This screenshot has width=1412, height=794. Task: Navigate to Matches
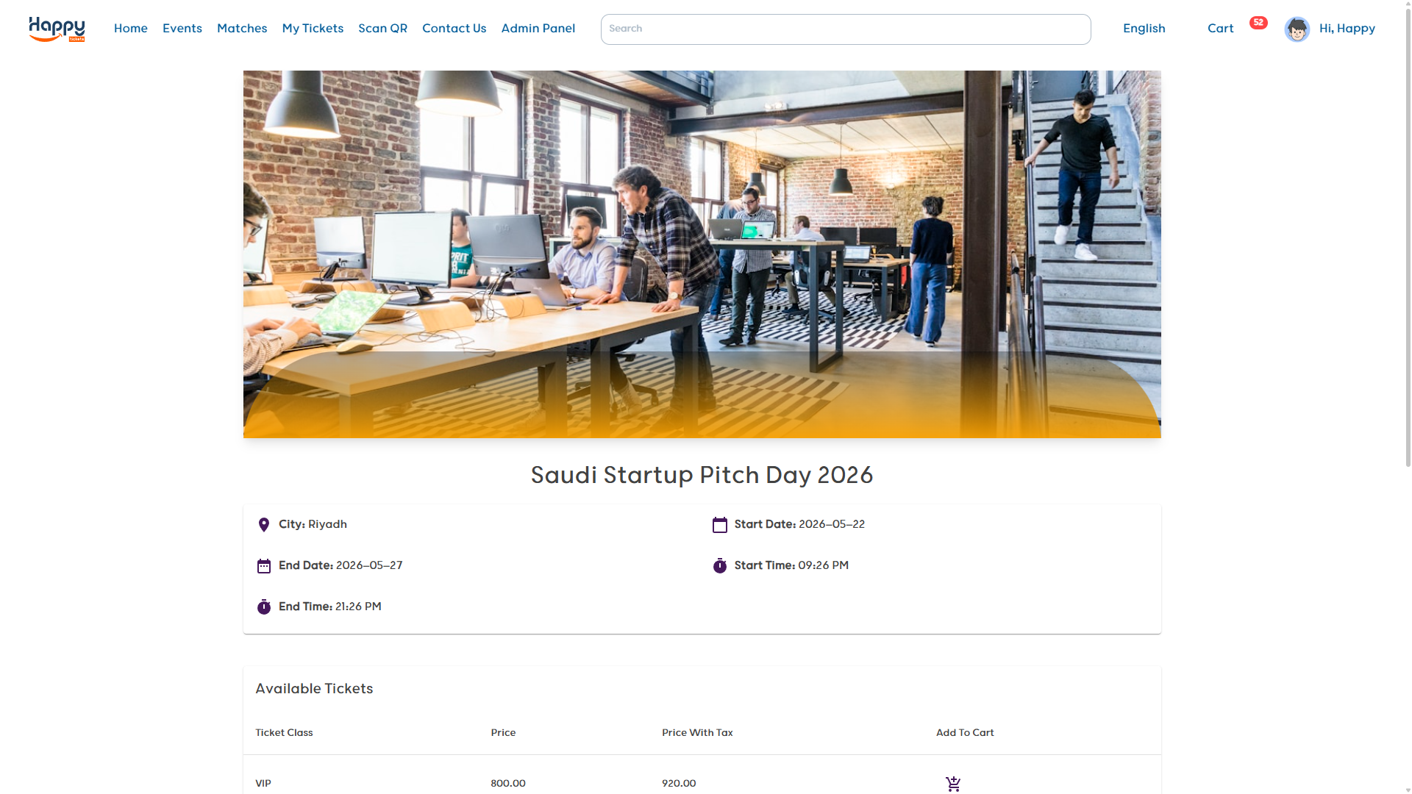click(x=242, y=29)
